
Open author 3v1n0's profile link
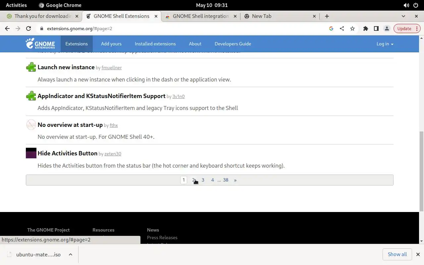pos(179,96)
